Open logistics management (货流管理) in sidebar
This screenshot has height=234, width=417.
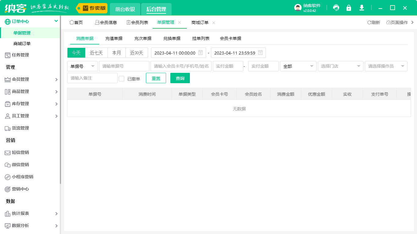(20, 128)
